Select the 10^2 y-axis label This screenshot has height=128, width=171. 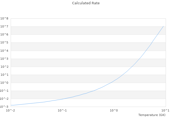click(x=4, y=67)
